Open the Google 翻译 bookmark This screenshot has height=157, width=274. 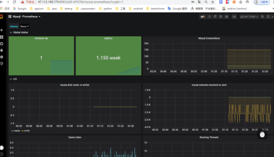[x=177, y=9]
